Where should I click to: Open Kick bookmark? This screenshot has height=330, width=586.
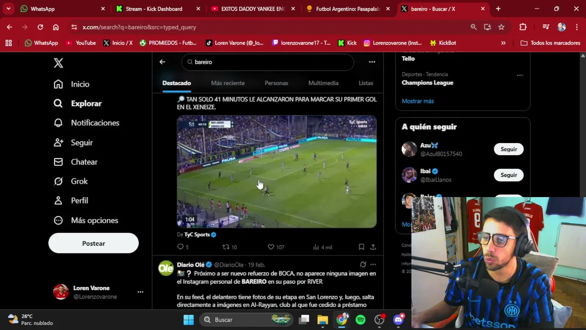(x=347, y=43)
